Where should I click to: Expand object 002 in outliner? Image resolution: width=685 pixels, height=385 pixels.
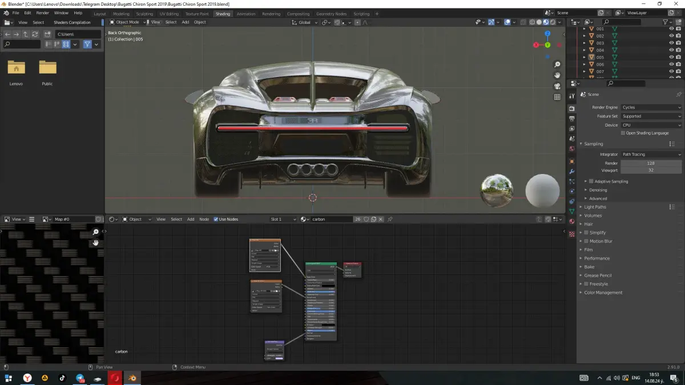click(584, 36)
